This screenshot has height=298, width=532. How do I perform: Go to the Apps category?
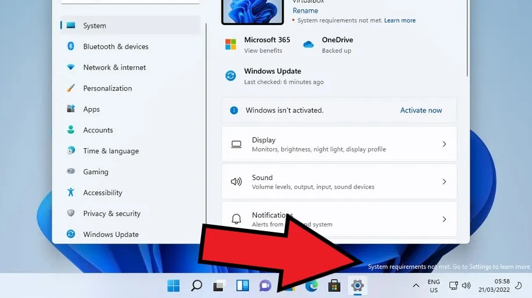[x=130, y=109]
